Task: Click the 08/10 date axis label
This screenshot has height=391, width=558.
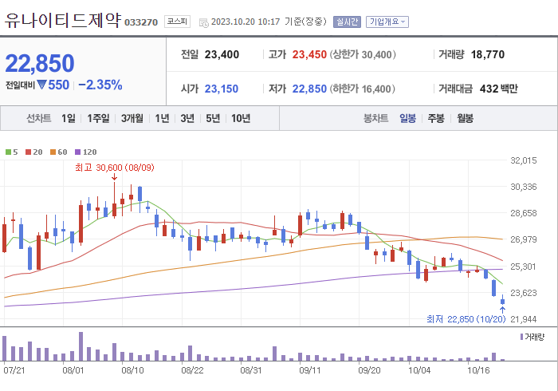Action: [x=132, y=370]
